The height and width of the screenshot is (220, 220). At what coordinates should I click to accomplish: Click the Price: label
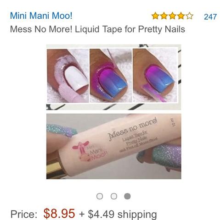pos(24,214)
